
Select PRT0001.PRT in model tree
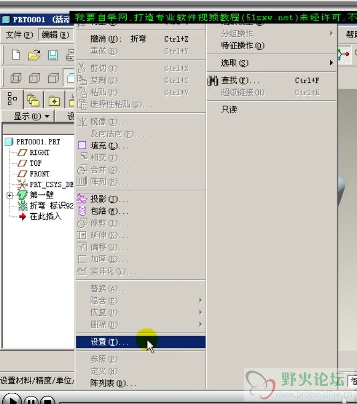[x=38, y=142]
